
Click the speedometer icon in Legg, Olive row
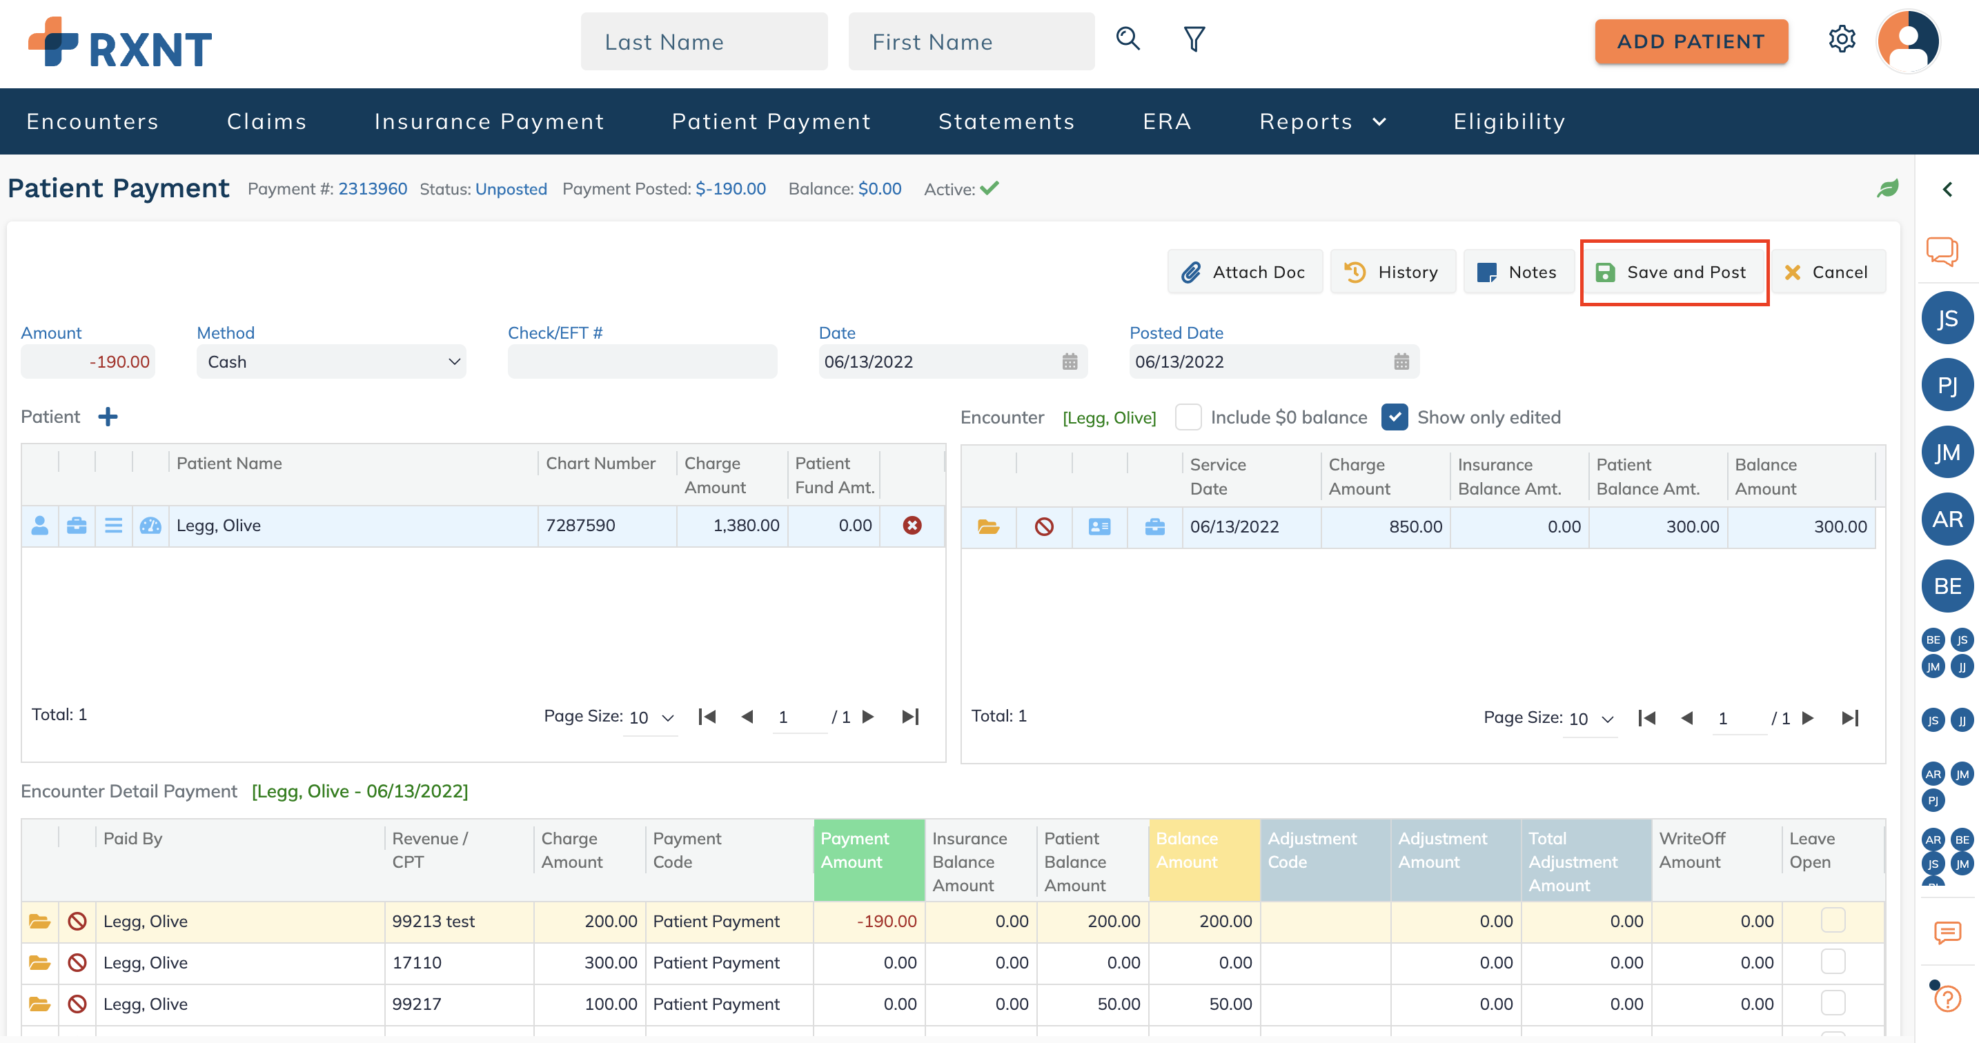coord(150,526)
